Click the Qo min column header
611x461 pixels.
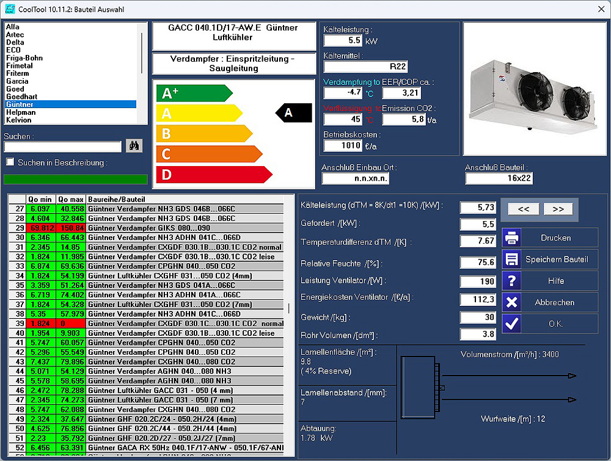41,199
